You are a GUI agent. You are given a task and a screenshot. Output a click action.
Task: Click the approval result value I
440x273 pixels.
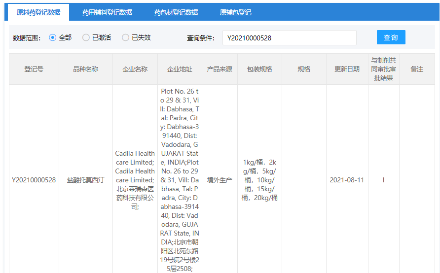(384, 180)
